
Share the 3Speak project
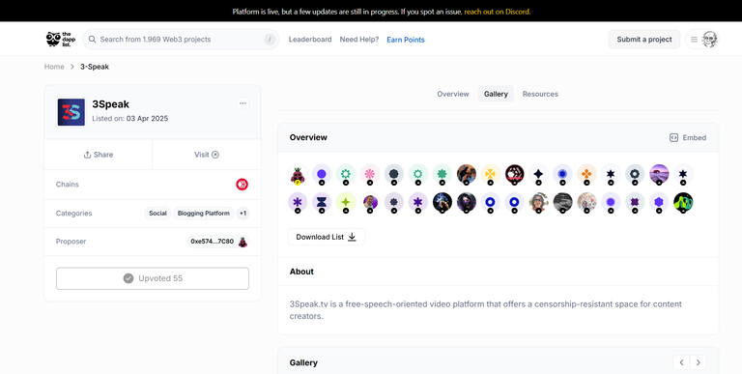tap(98, 155)
